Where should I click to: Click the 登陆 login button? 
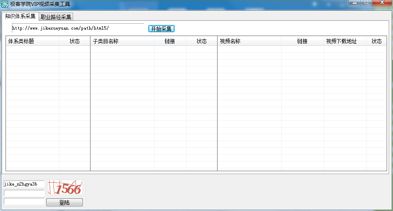65,202
